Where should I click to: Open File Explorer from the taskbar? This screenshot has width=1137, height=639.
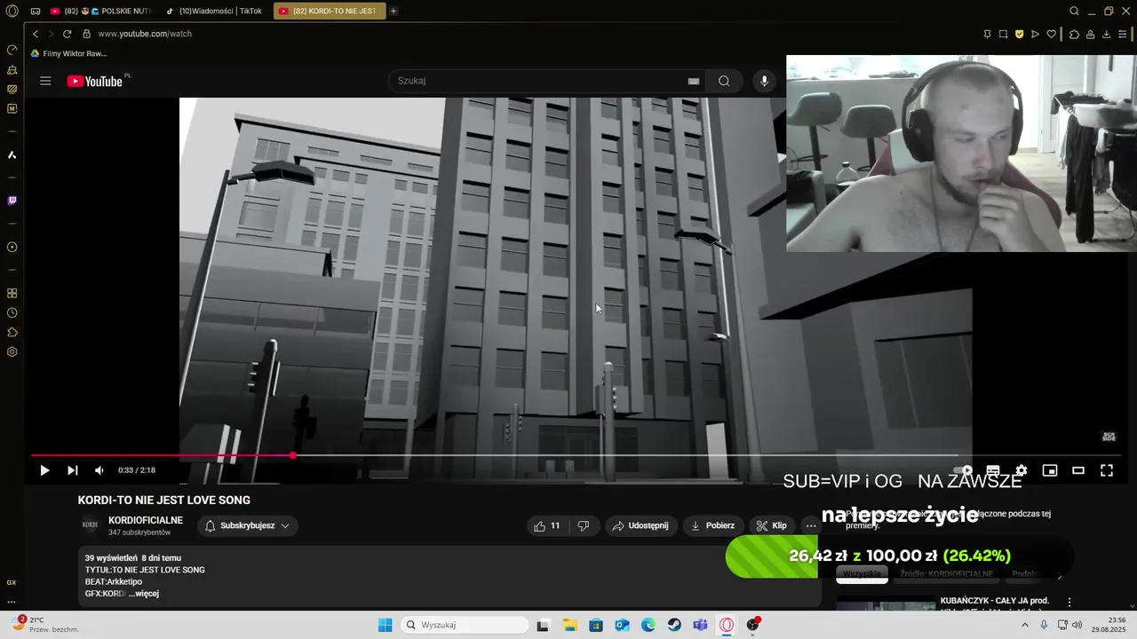(569, 625)
